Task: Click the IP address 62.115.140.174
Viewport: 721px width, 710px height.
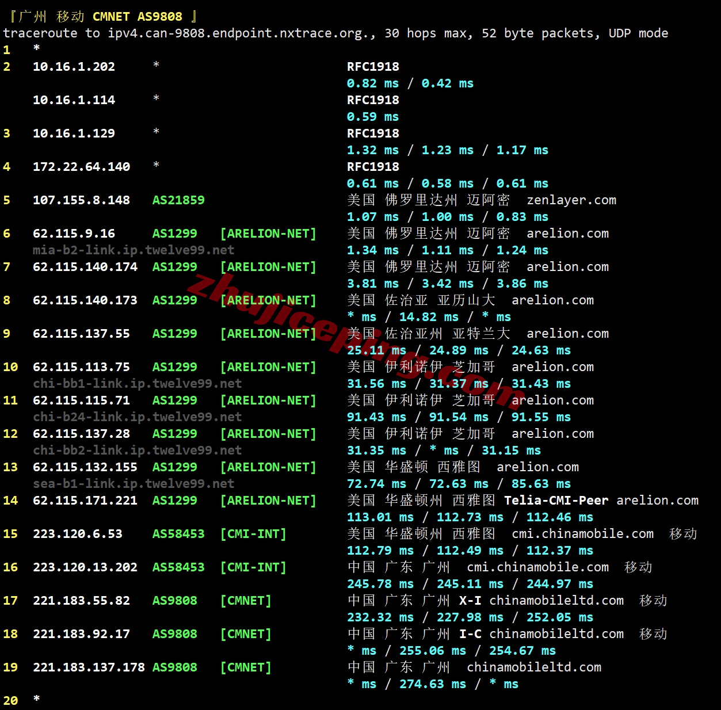Action: click(x=85, y=267)
